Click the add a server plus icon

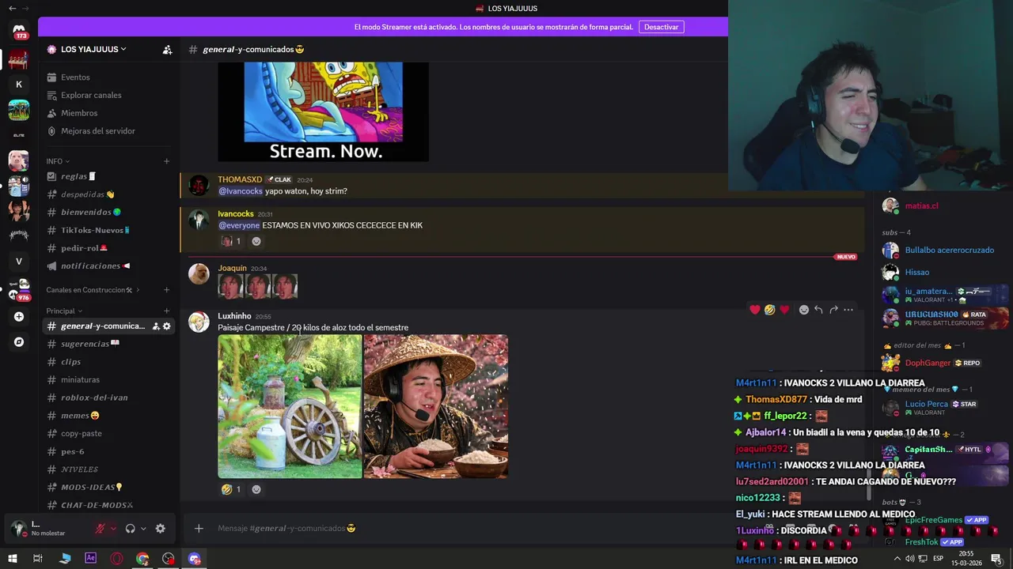[x=19, y=317]
